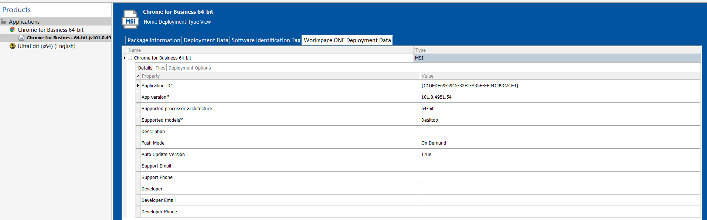Screen dimensions: 707x220
Task: Click the magnifier icon beside Property header
Action: pos(138,76)
